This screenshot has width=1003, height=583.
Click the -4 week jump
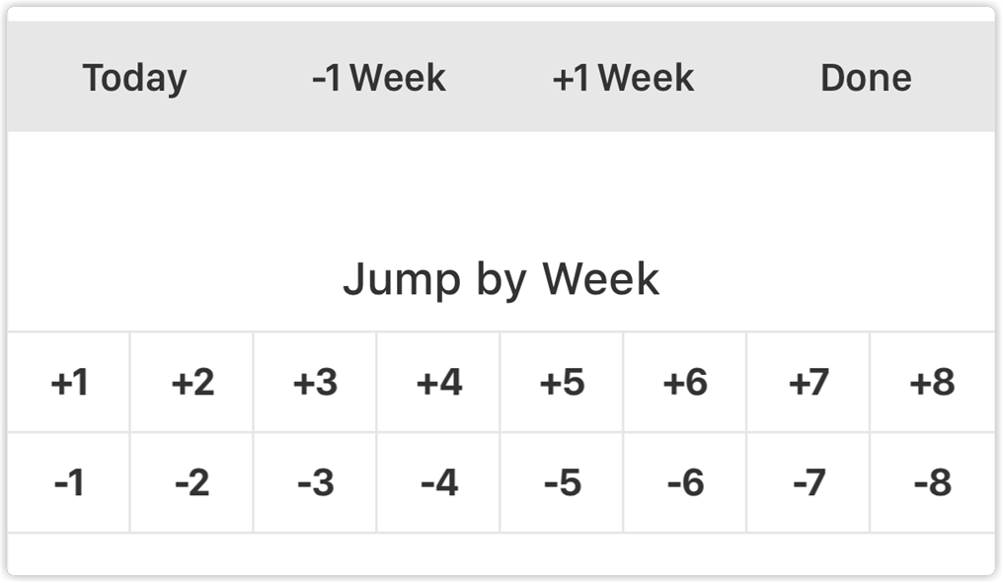tap(439, 483)
